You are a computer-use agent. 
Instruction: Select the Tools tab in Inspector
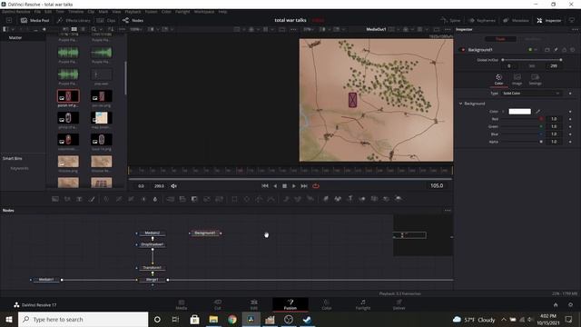(x=500, y=39)
